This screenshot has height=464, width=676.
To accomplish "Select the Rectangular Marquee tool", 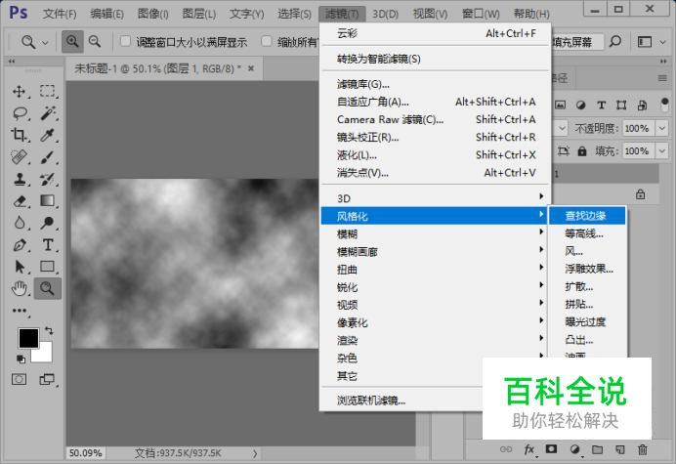I will [47, 91].
